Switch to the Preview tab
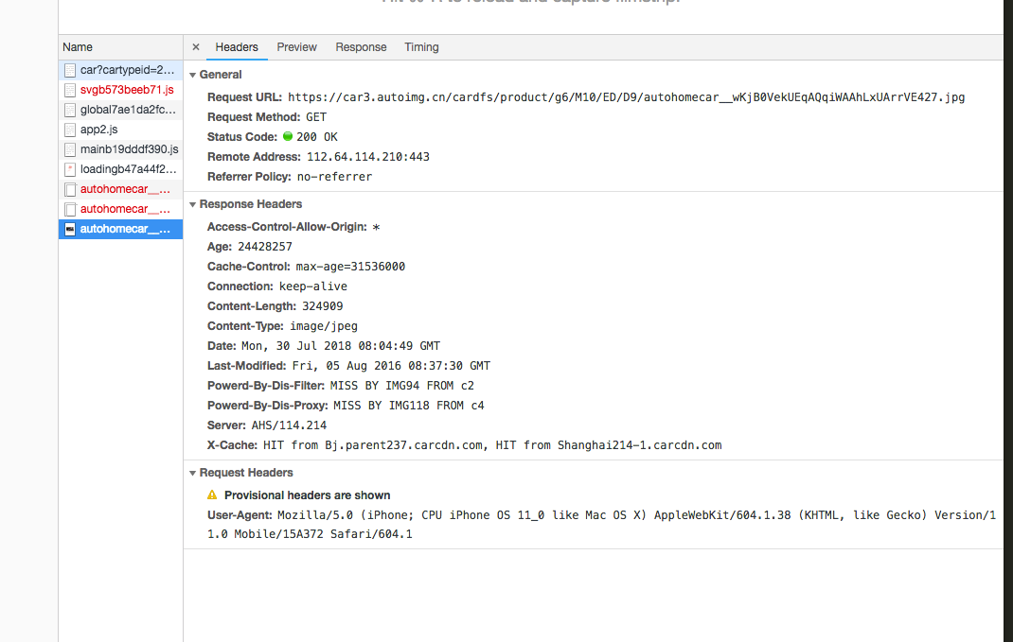 (296, 46)
